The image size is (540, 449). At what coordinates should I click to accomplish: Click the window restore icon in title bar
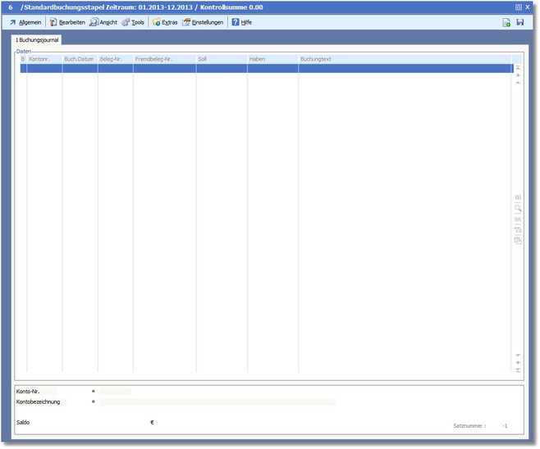pyautogui.click(x=518, y=7)
